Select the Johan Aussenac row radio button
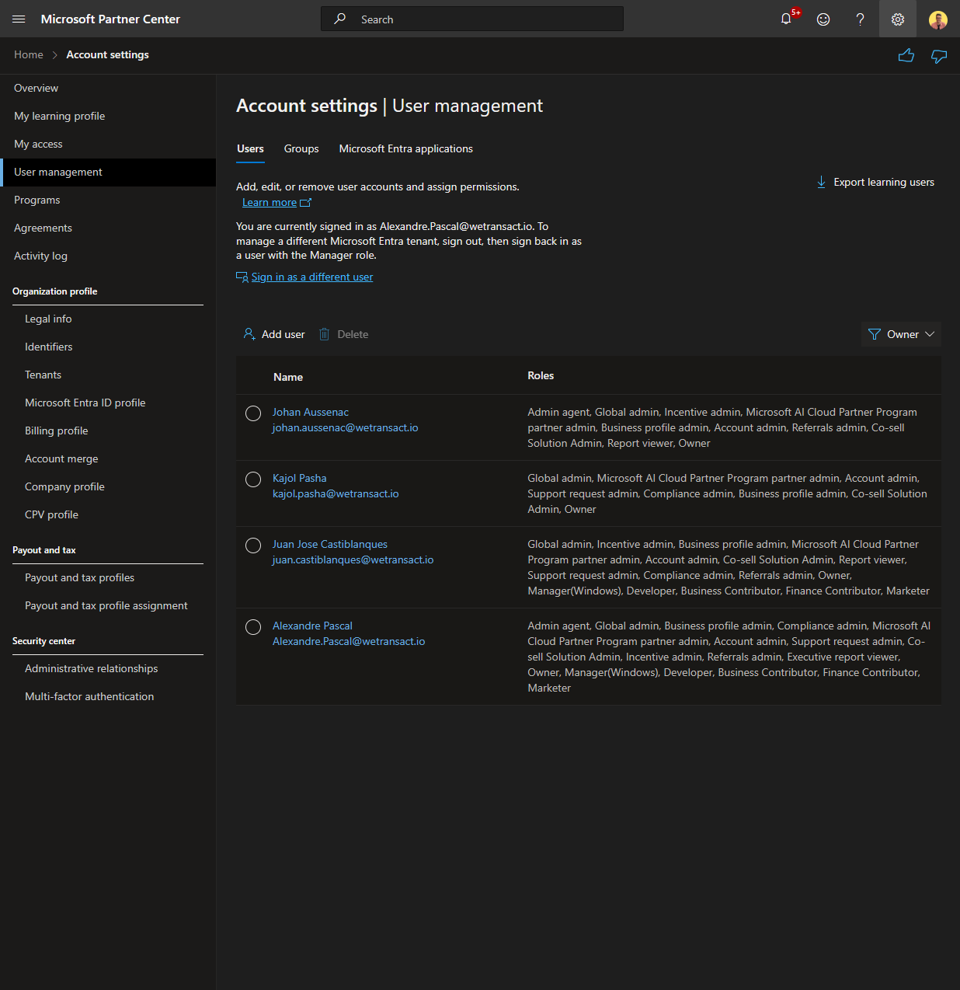 click(x=253, y=413)
